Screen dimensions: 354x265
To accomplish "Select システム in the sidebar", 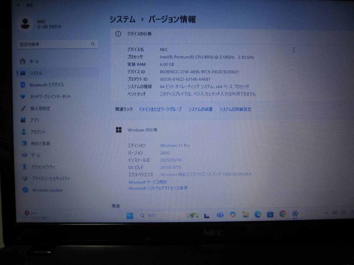I will pos(58,73).
